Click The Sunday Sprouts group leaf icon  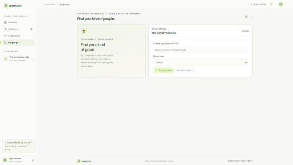tap(5, 59)
